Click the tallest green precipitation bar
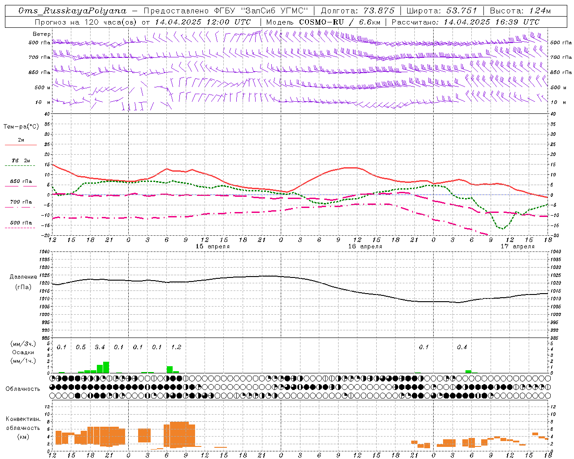The image size is (574, 459). [x=106, y=367]
